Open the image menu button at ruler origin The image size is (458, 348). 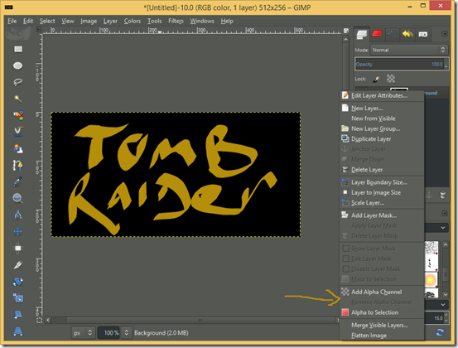[x=38, y=29]
